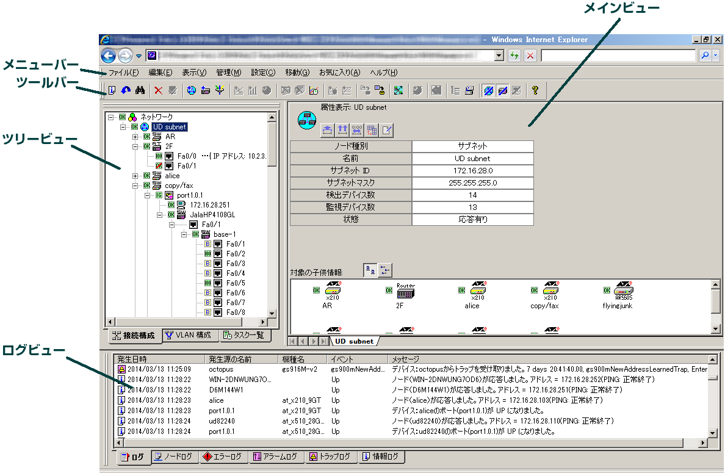The width and height of the screenshot is (725, 473).
Task: Click the edit pencil attribute icon
Action: click(x=386, y=130)
